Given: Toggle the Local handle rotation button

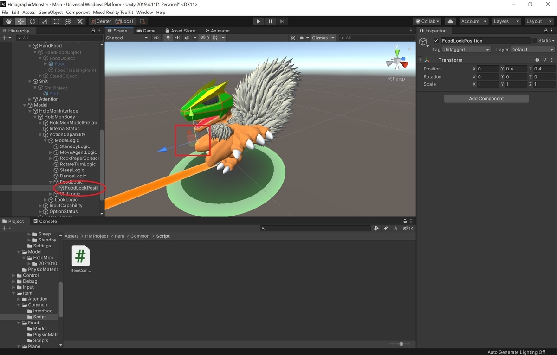Looking at the screenshot, I should click(x=124, y=21).
